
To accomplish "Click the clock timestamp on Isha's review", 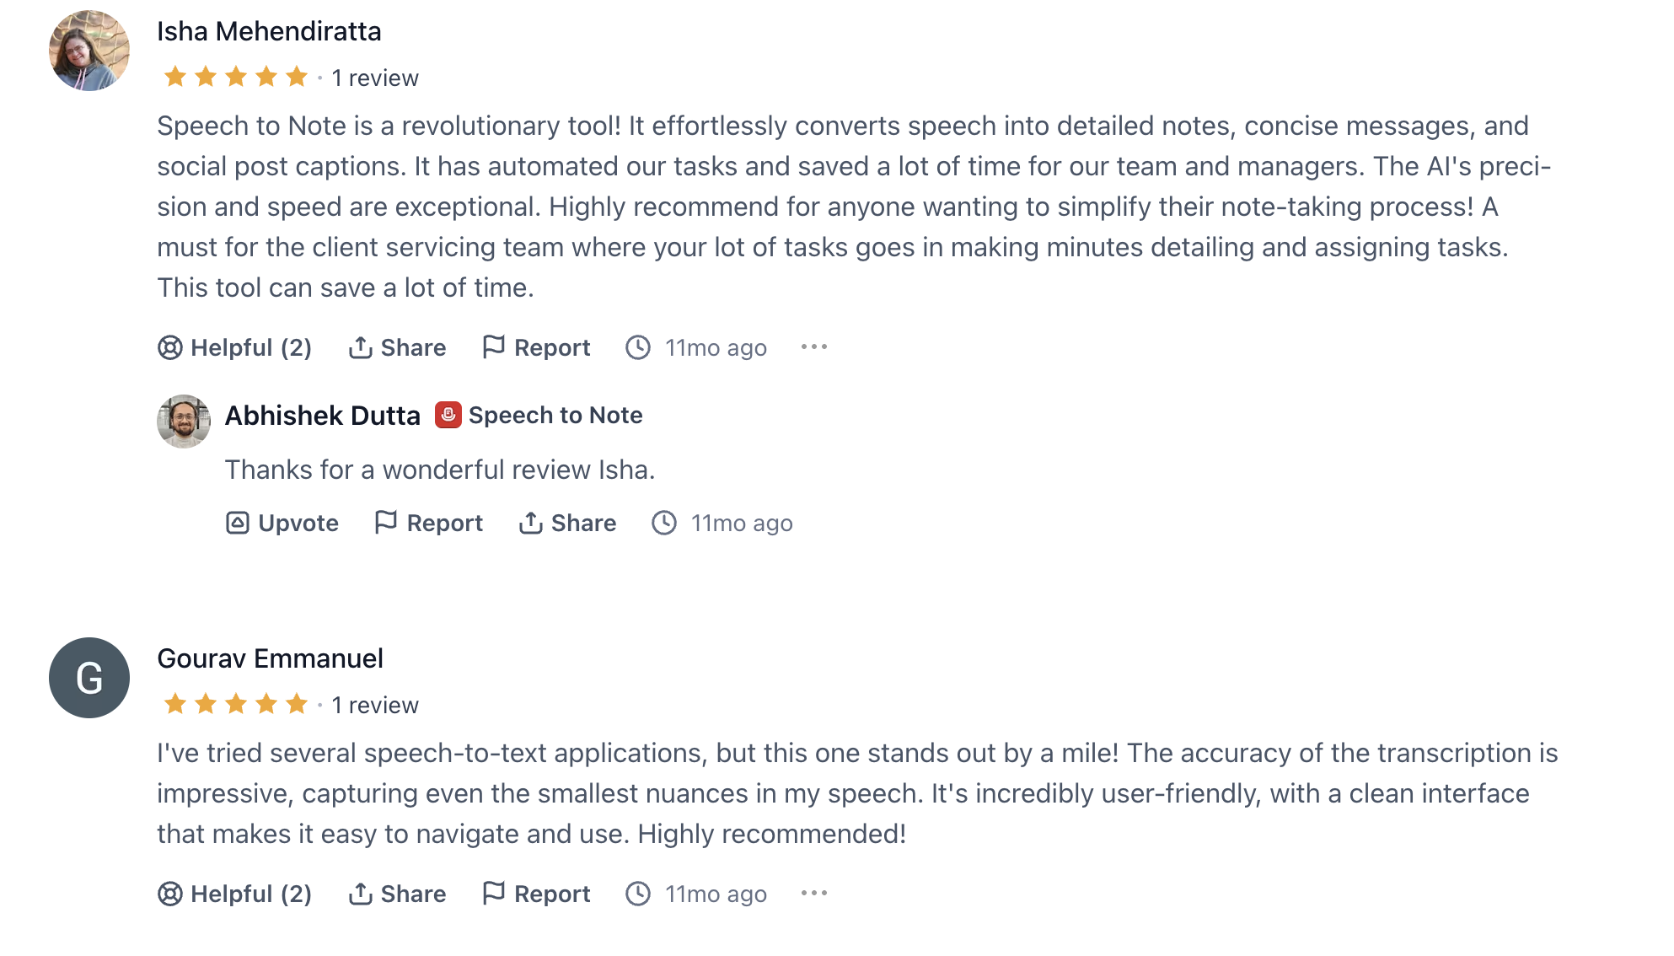I will tap(696, 347).
